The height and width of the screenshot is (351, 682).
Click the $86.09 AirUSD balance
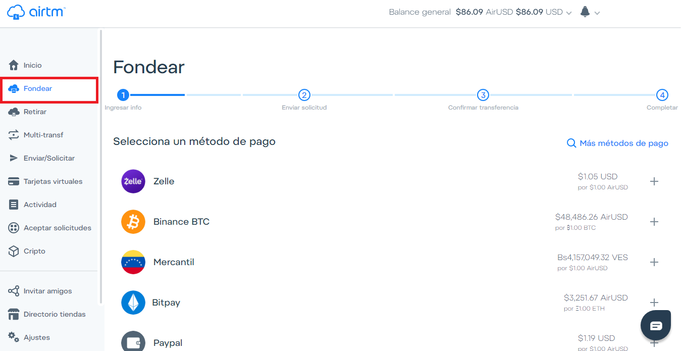click(x=485, y=12)
